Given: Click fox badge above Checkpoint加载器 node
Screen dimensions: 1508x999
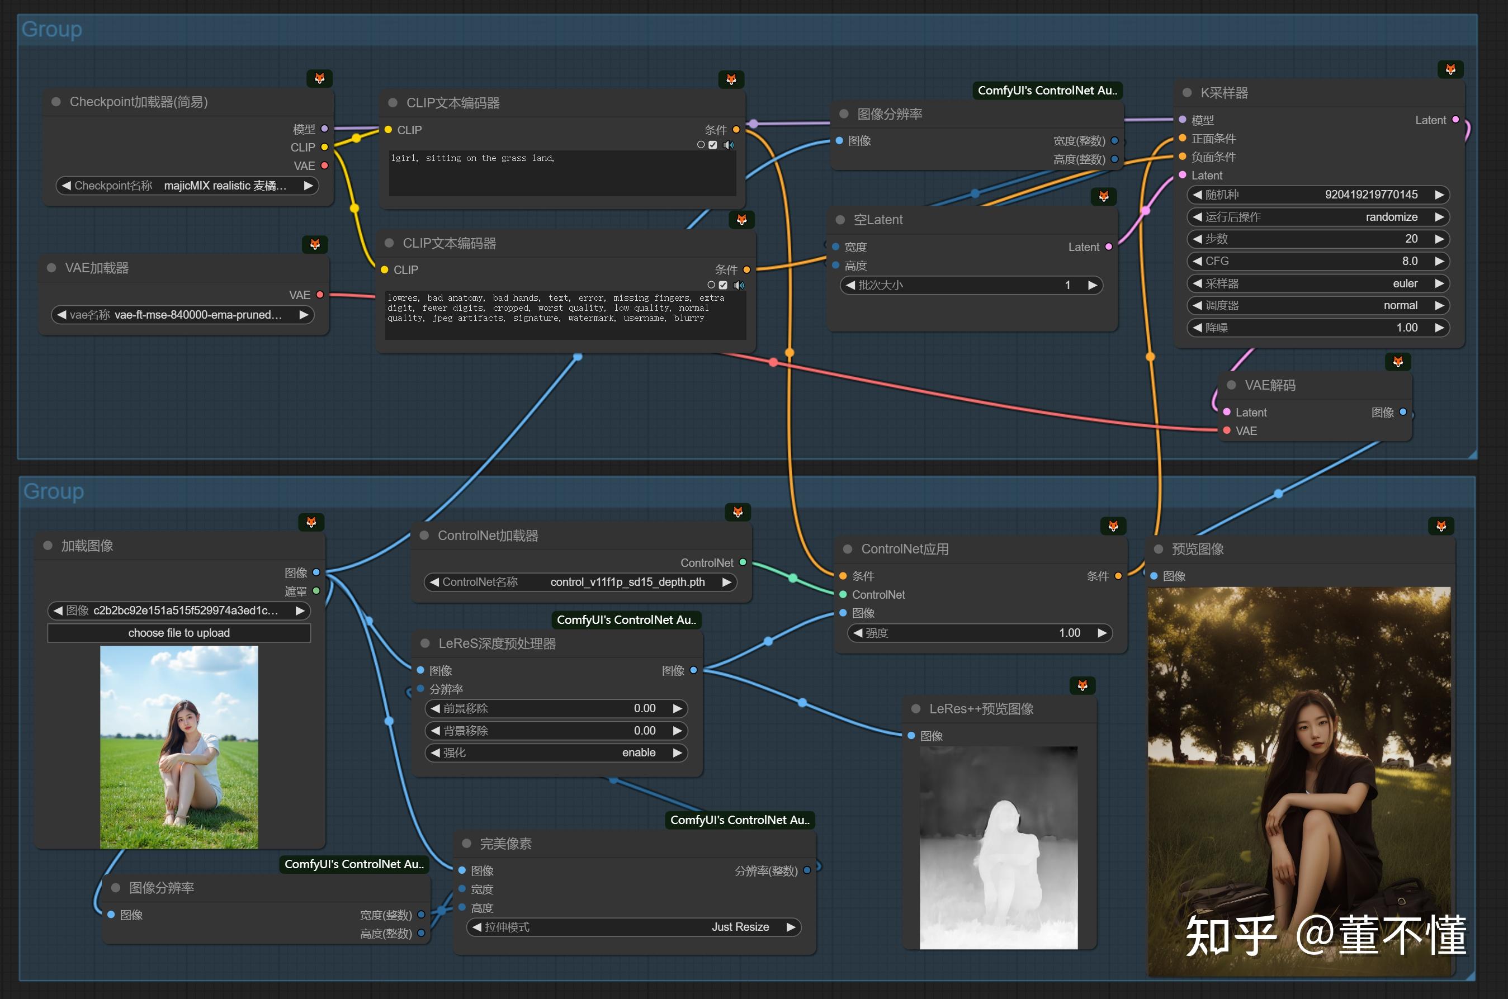Looking at the screenshot, I should [320, 78].
